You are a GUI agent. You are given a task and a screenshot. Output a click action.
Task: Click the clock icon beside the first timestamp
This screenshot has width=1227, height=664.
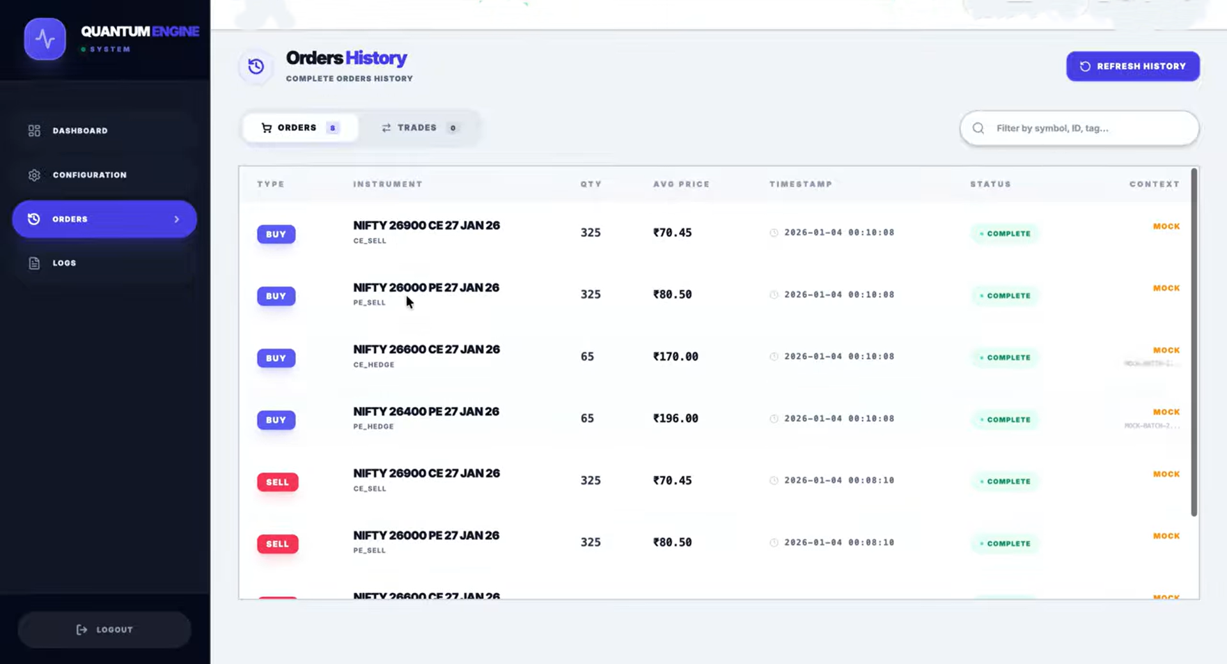(774, 232)
